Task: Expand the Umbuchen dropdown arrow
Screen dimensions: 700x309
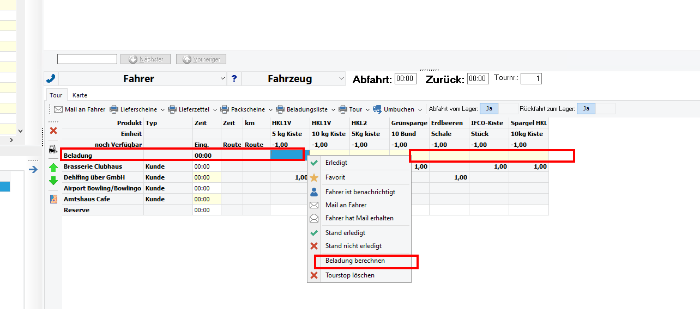Action: coord(420,109)
